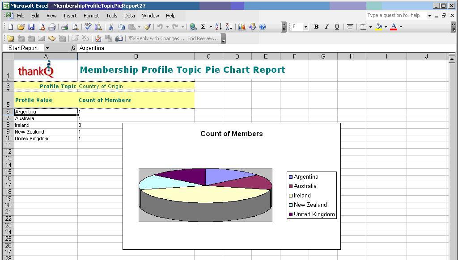
Task: Click the Paste clipboard icon
Action: 132,27
